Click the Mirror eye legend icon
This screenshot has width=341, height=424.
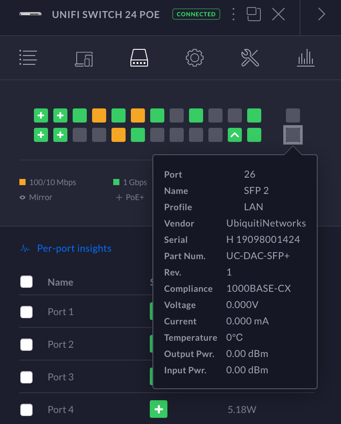click(22, 197)
